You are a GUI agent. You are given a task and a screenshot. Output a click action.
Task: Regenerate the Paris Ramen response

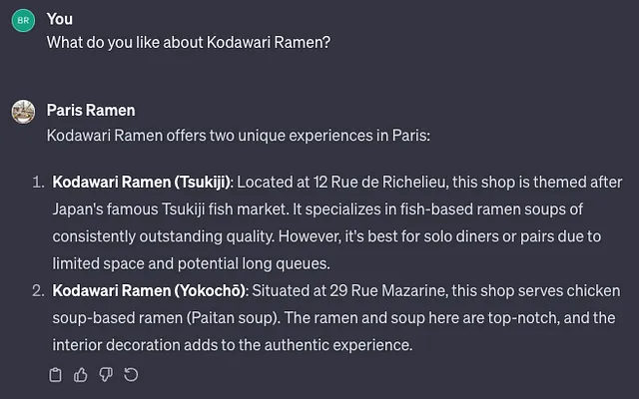(x=131, y=375)
